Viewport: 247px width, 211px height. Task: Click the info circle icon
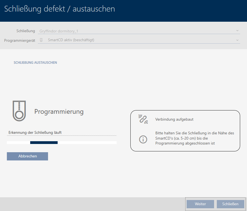[x=143, y=139]
